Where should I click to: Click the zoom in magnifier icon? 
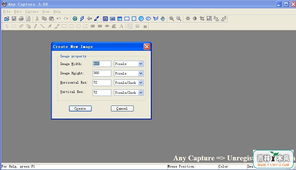[171, 19]
